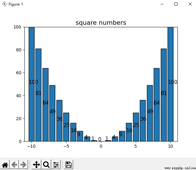Go back to the previous view
196x170 pixels.
coord(14,164)
